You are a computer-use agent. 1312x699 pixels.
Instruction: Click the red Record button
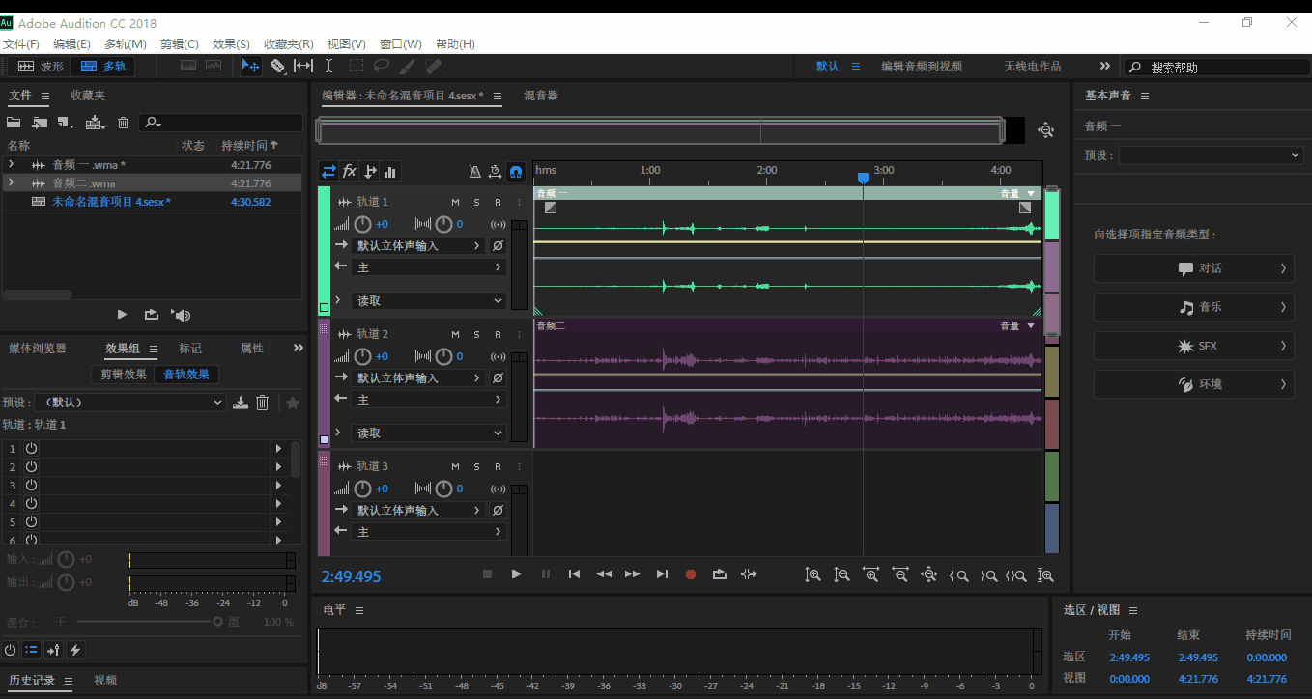tap(690, 574)
